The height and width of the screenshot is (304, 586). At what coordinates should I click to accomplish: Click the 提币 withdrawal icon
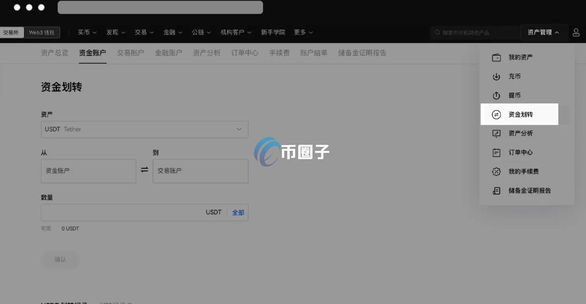[496, 95]
